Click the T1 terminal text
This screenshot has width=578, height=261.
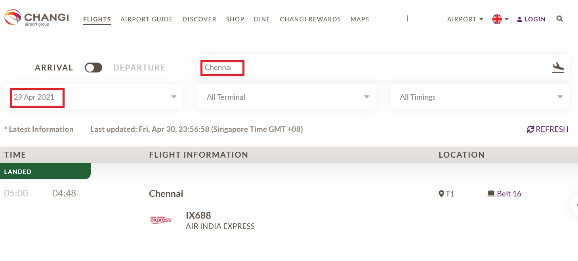pos(450,194)
